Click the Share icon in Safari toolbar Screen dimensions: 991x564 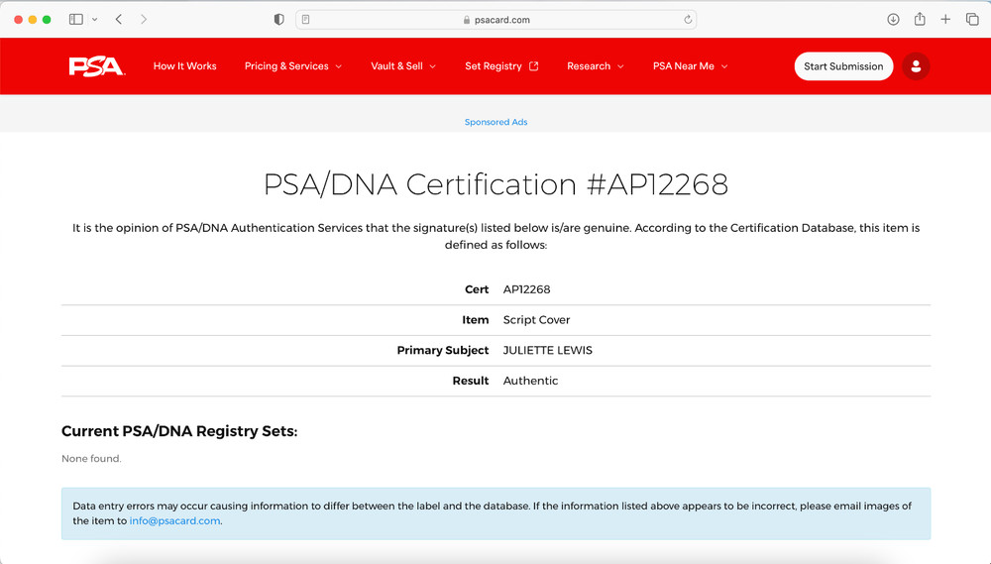920,19
